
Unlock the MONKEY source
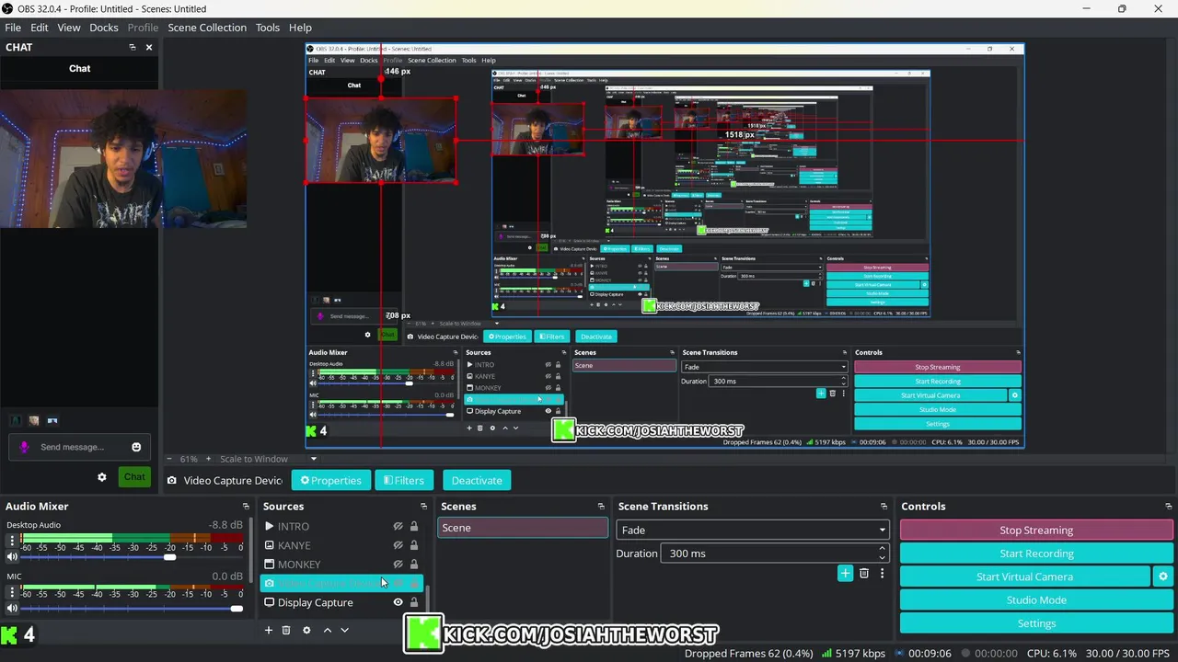coord(414,565)
